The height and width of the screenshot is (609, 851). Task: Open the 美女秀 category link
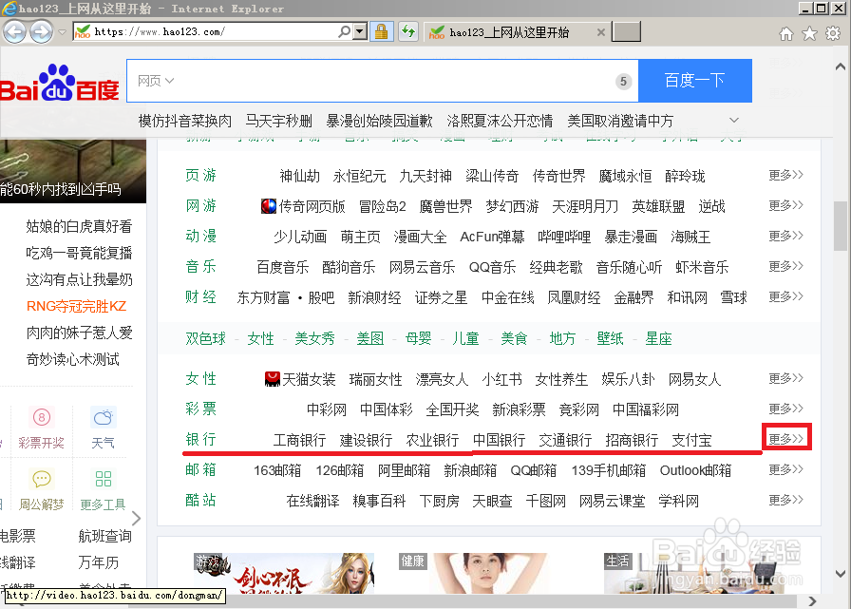[314, 338]
